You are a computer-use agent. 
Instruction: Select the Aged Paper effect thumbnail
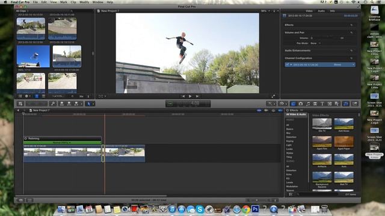343,142
